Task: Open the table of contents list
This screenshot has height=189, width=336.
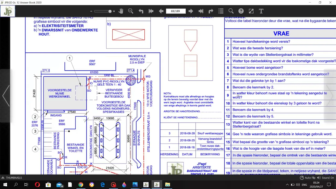Action: click(221, 11)
